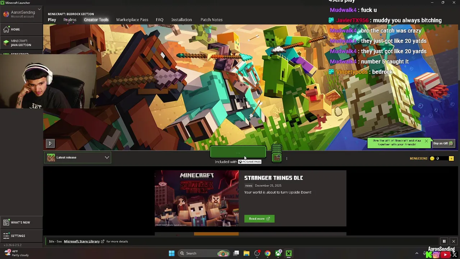This screenshot has width=460, height=259.
Task: Open the installations card stack icon
Action: pos(277,154)
